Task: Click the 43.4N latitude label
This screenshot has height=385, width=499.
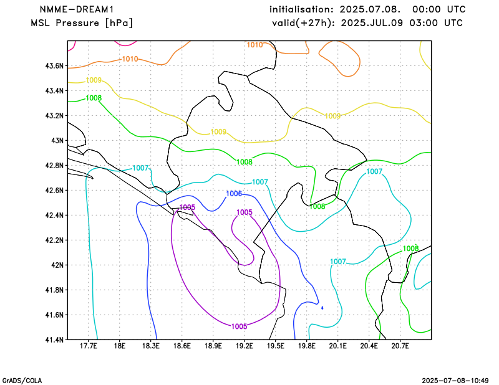Action: 54,90
